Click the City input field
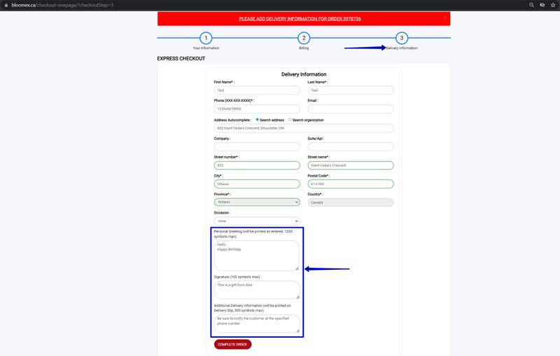This screenshot has height=356, width=560. pos(257,184)
